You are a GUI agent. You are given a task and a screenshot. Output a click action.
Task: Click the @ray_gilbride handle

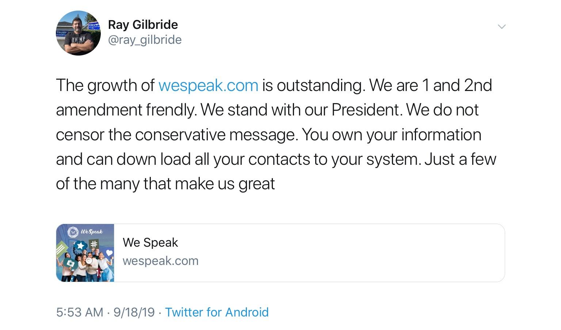tap(145, 40)
